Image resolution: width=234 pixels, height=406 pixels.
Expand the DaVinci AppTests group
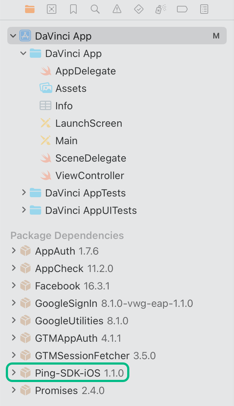tap(24, 193)
